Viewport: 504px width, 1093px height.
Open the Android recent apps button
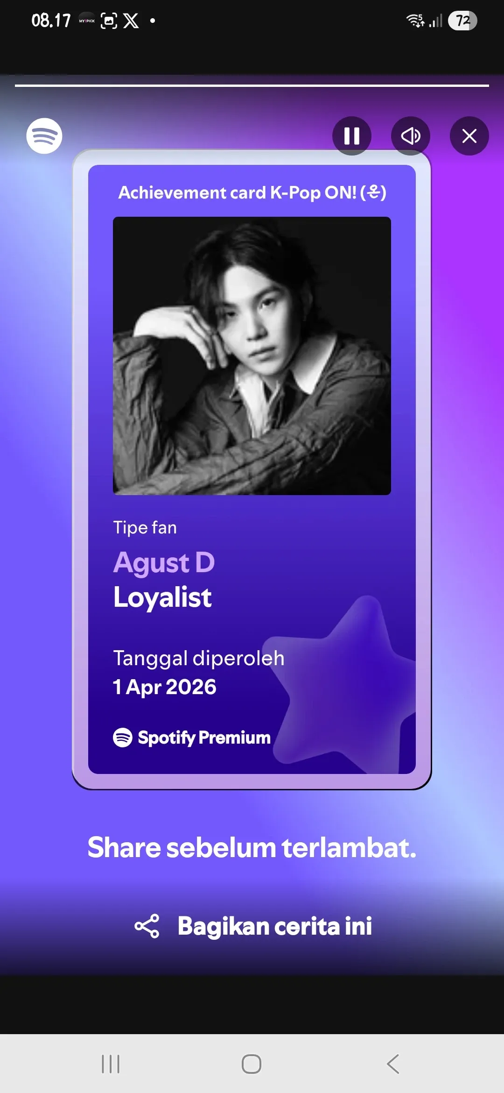point(111,1064)
